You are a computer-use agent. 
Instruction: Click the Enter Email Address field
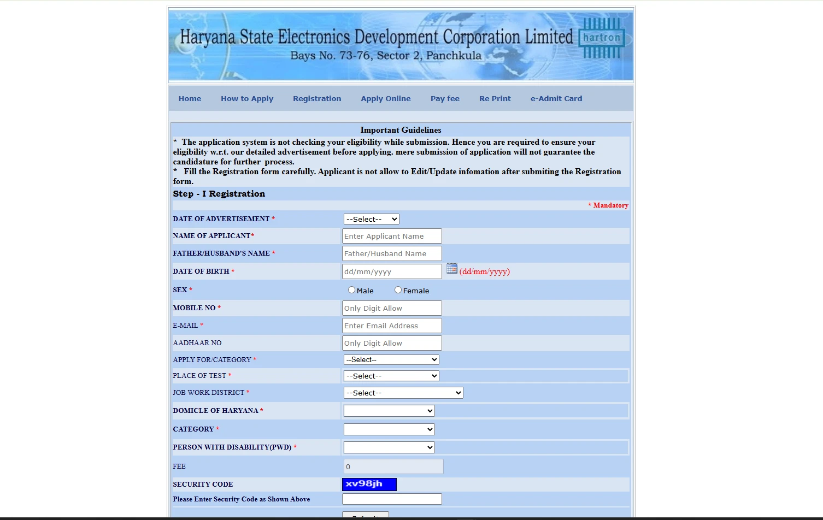(392, 326)
